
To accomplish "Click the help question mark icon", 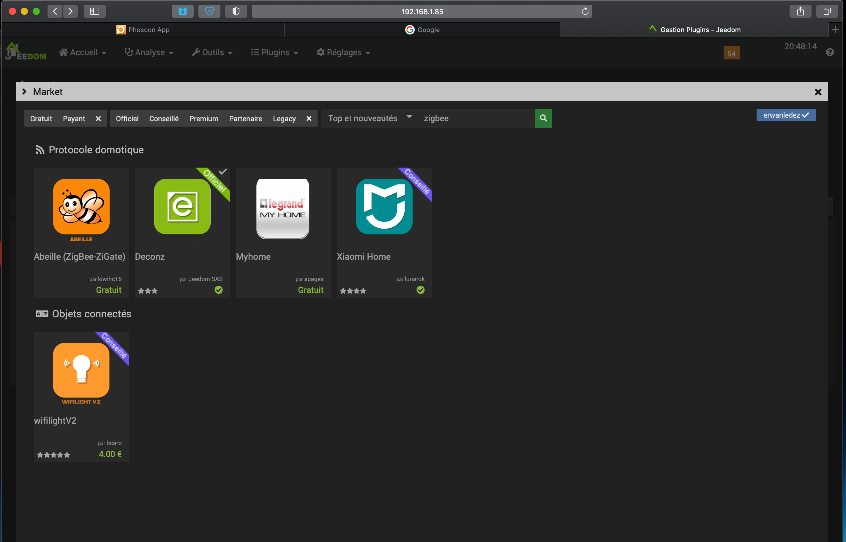I will point(830,52).
